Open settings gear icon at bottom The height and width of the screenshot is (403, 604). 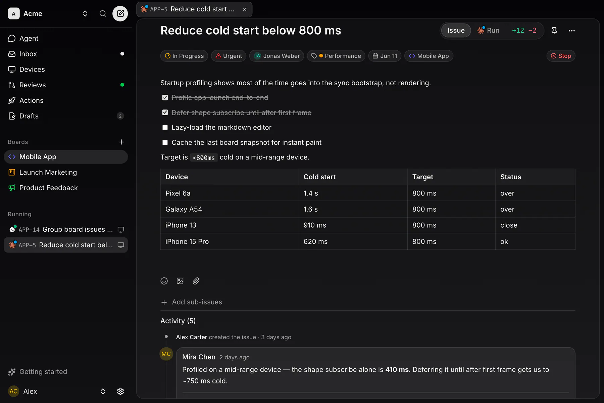click(x=120, y=391)
